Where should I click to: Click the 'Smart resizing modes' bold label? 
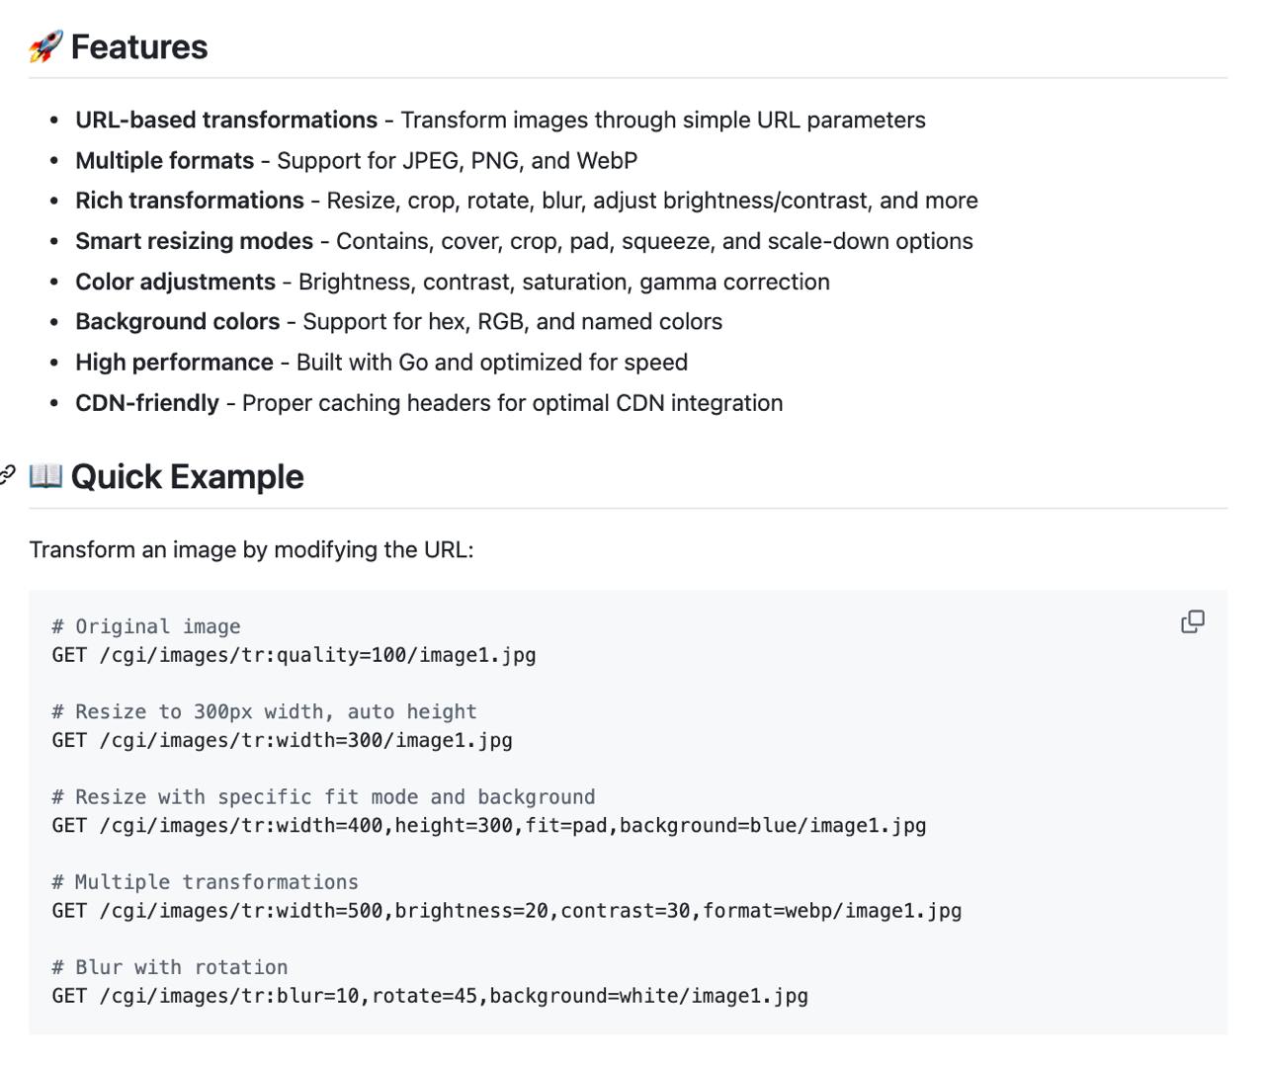(x=194, y=241)
